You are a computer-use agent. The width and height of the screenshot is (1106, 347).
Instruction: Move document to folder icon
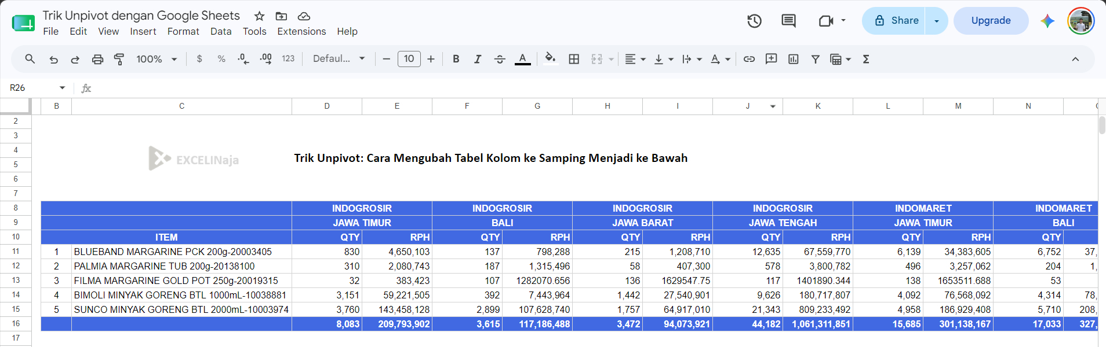pos(281,16)
